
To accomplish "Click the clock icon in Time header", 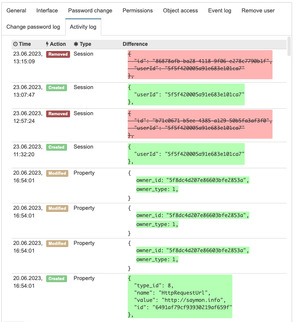I will coord(15,44).
